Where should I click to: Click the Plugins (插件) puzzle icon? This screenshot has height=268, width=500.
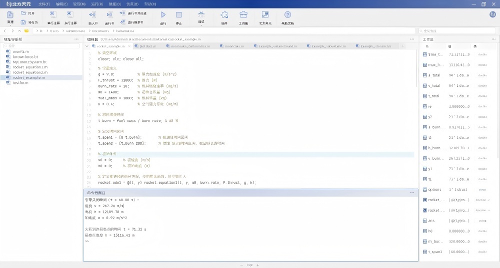[x=224, y=15]
